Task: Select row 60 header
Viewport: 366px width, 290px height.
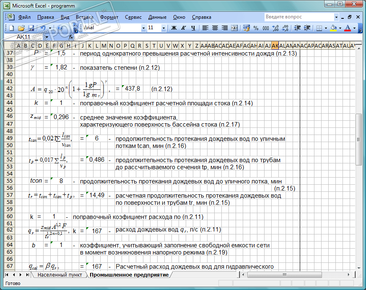Action: pos(10,216)
